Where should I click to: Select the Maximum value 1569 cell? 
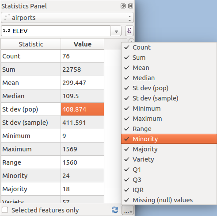point(82,149)
